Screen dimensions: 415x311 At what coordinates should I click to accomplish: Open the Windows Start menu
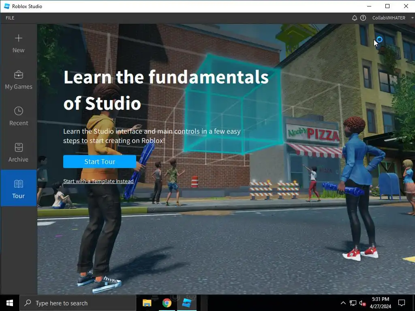[x=10, y=303]
